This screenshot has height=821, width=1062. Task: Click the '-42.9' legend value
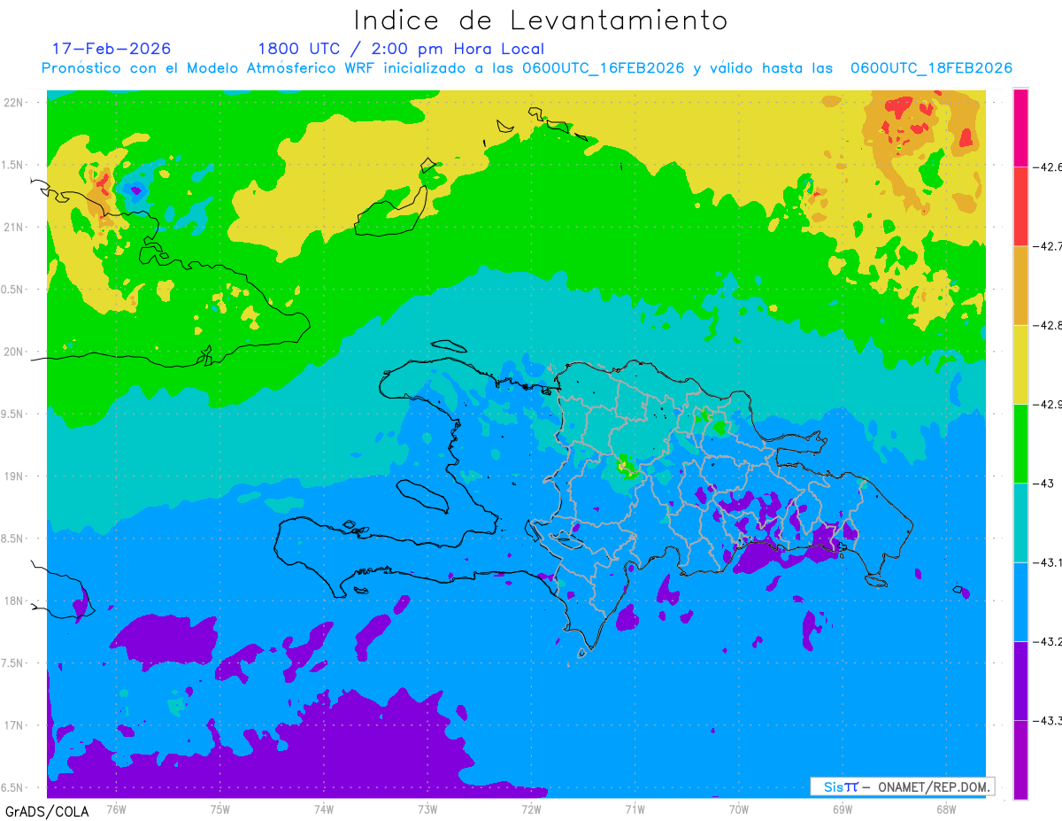click(x=1048, y=404)
